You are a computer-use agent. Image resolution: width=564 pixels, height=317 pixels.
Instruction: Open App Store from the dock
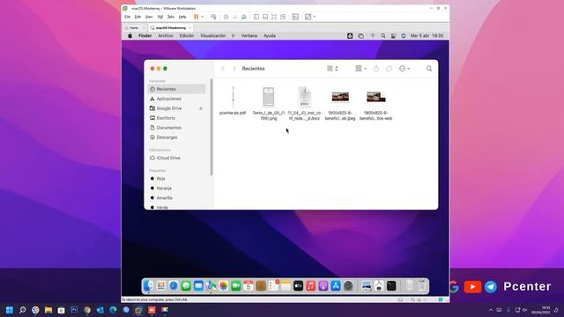click(336, 285)
